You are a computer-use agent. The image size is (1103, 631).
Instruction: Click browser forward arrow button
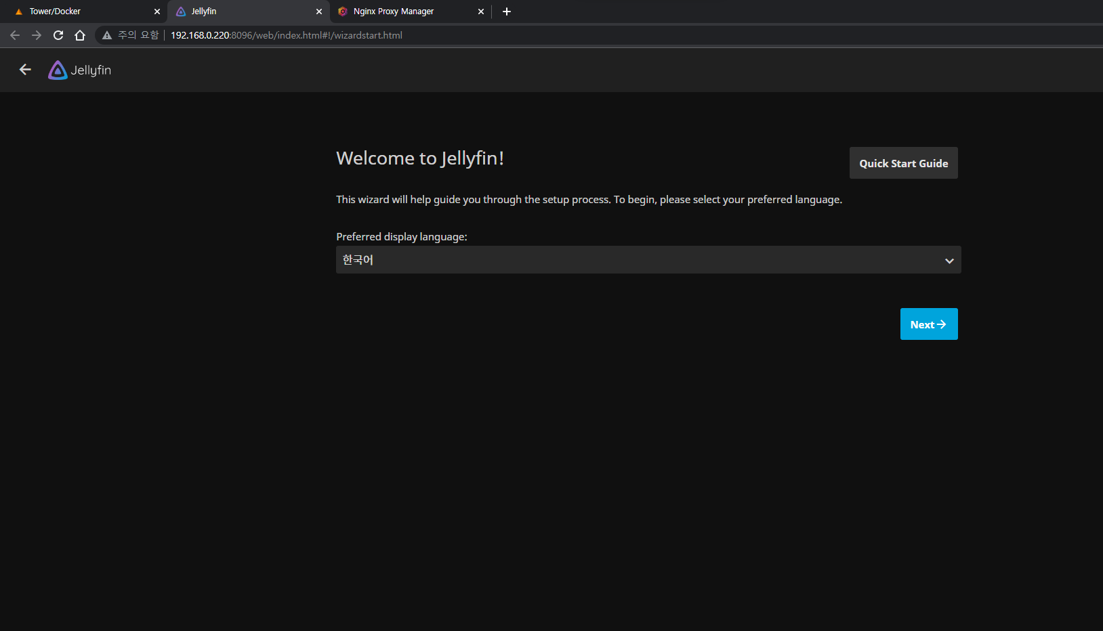[x=37, y=35]
